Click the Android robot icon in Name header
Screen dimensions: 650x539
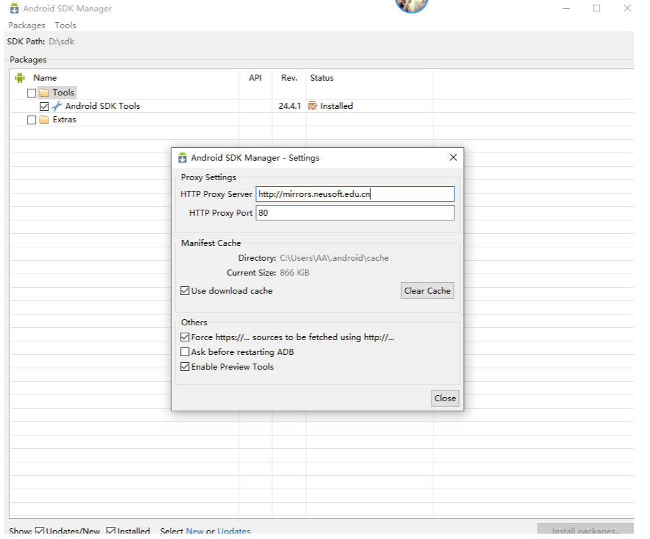click(x=19, y=77)
